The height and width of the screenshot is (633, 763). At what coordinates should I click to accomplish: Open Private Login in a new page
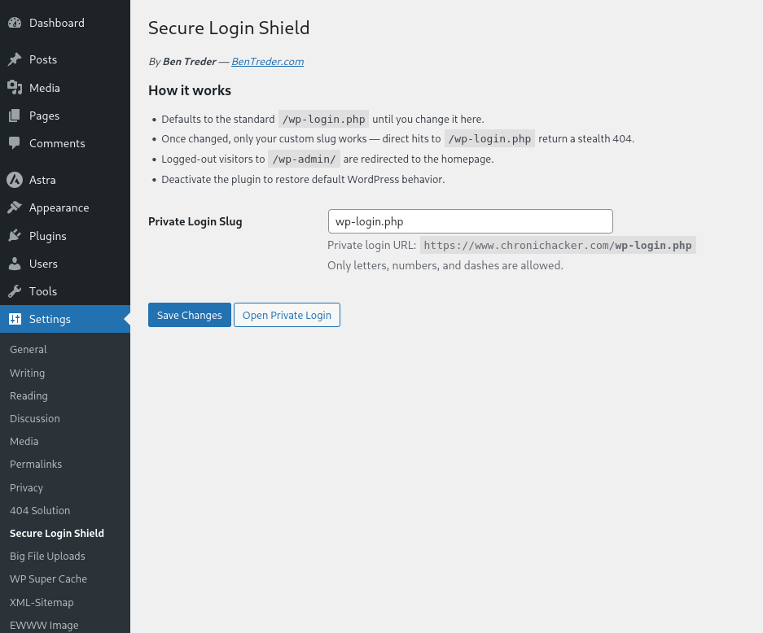point(287,315)
